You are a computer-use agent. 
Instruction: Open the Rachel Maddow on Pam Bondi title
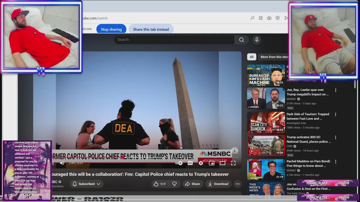(309, 164)
